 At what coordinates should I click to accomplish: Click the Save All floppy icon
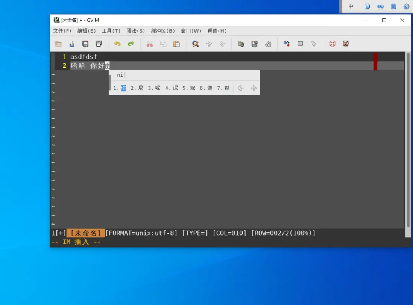coord(85,44)
